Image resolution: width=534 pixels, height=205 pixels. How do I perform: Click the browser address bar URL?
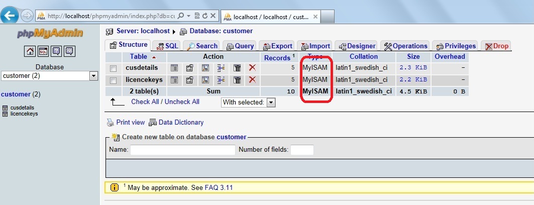pyautogui.click(x=111, y=16)
